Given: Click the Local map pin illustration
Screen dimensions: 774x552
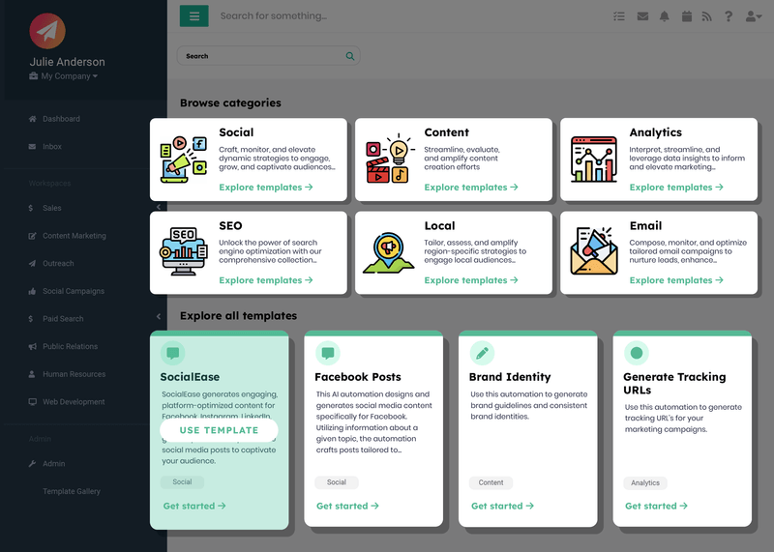Looking at the screenshot, I should point(389,252).
